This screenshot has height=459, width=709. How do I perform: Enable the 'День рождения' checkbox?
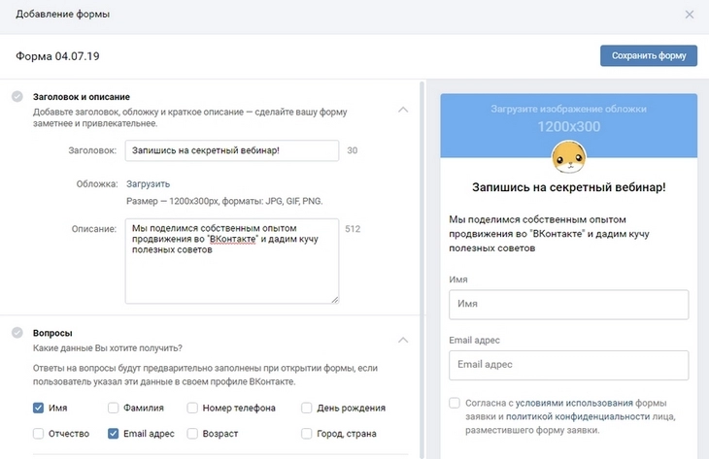click(x=307, y=408)
